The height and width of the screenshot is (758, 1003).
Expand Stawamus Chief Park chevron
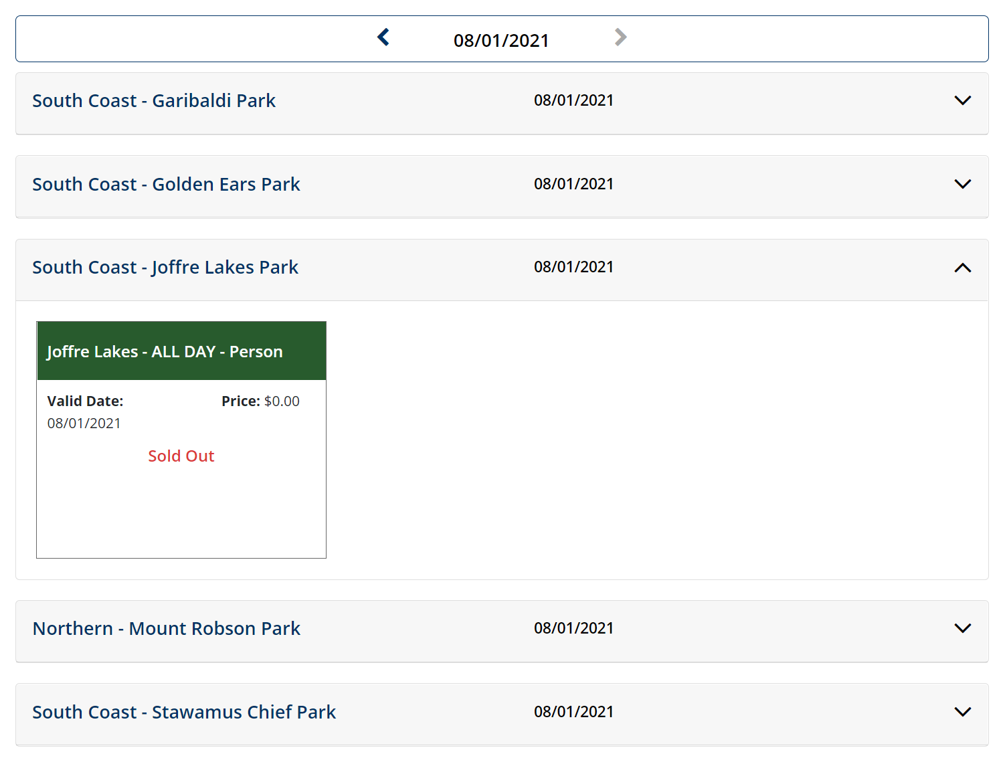[x=962, y=712]
